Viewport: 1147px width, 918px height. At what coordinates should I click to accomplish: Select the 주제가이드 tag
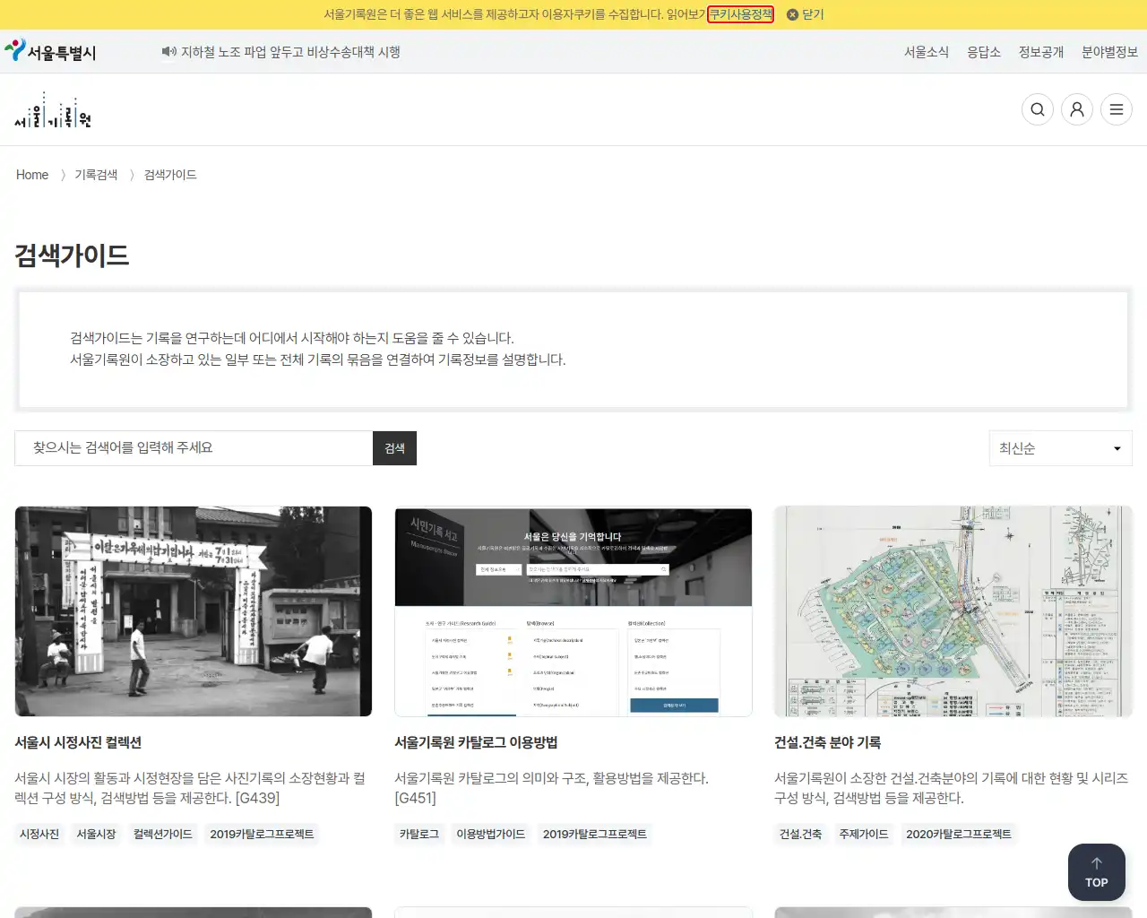[863, 834]
